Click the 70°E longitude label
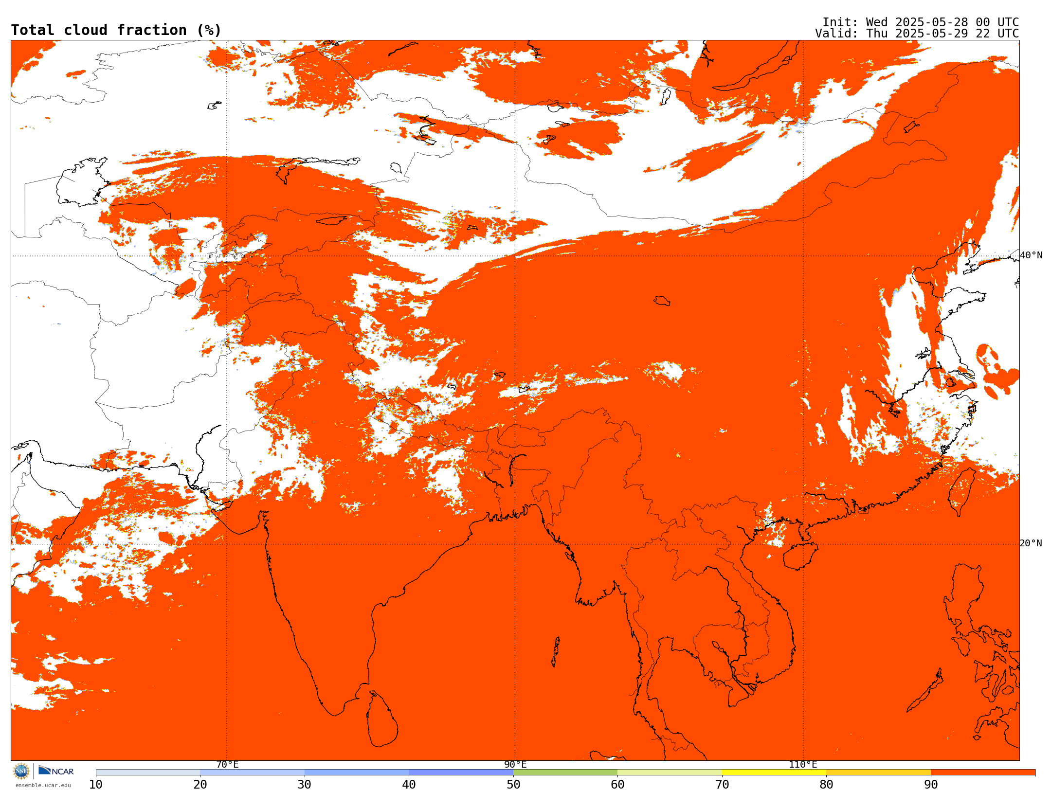Viewport: 1051px width, 791px height. pos(227,764)
